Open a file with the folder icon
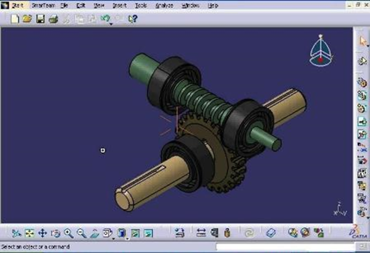Screen dimensions: 370x253 [27, 19]
